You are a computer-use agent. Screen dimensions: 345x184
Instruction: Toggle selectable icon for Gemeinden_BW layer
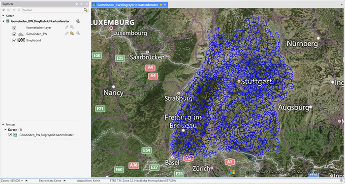pos(72,33)
